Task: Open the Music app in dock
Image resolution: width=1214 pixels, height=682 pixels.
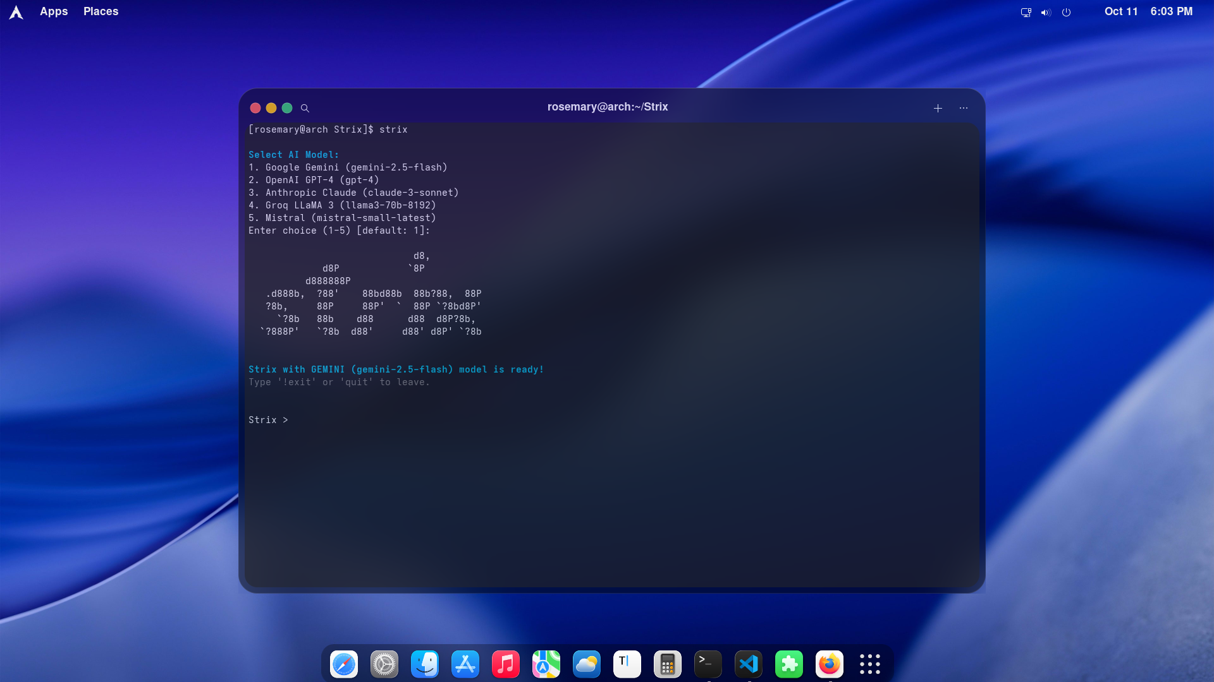Action: (506, 664)
